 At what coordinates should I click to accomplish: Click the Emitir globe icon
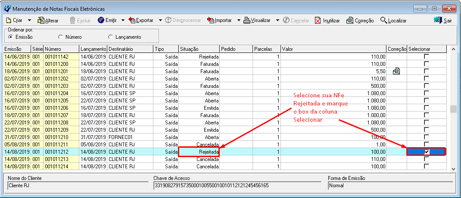coord(101,20)
